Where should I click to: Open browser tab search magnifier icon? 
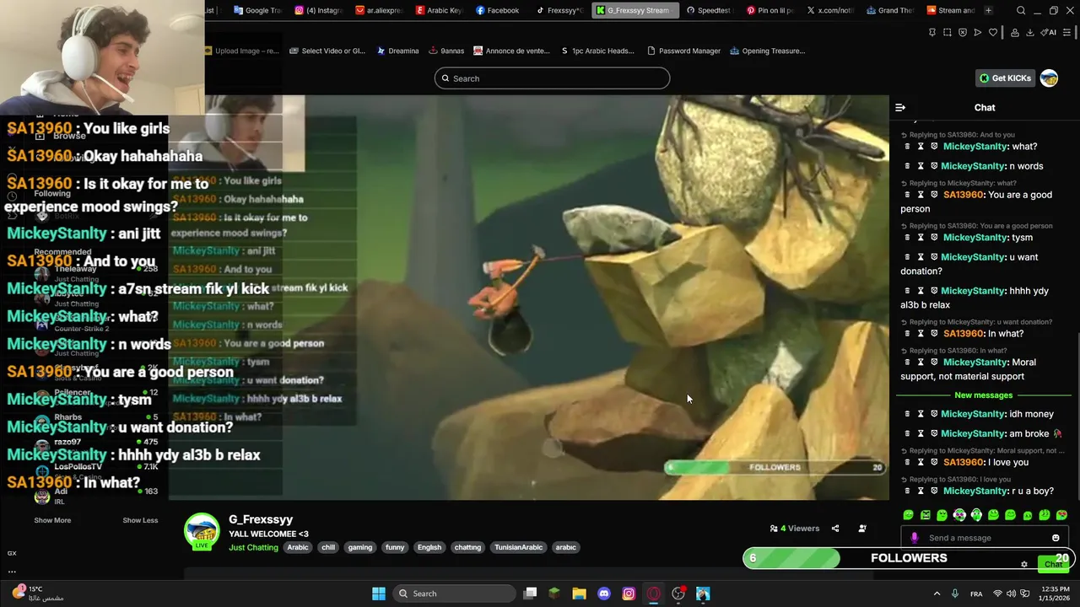click(1021, 10)
